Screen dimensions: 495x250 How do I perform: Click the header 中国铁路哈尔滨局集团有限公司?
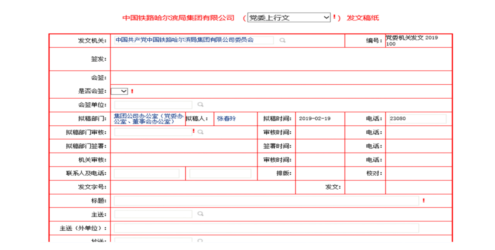click(x=178, y=18)
